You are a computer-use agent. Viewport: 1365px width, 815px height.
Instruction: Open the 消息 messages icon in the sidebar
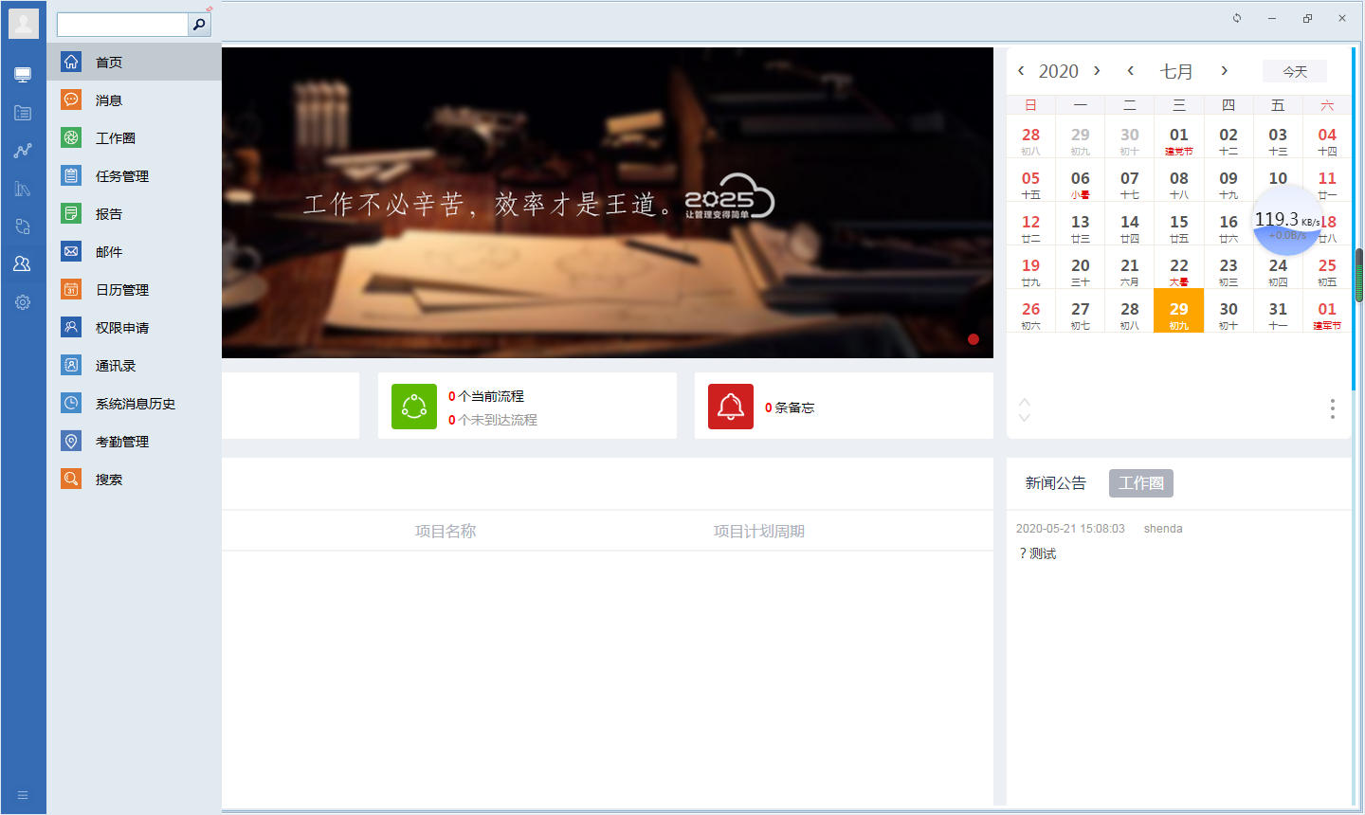[70, 99]
